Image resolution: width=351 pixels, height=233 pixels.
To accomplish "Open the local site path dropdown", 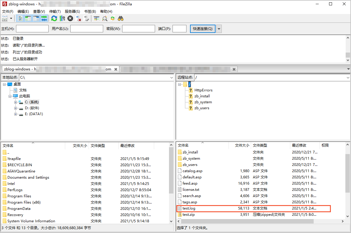I will click(171, 77).
